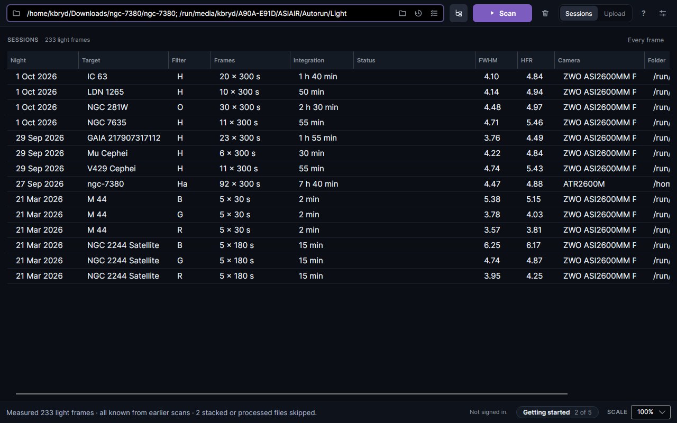677x423 pixels.
Task: Click the folder icon left of the path
Action: 16,13
